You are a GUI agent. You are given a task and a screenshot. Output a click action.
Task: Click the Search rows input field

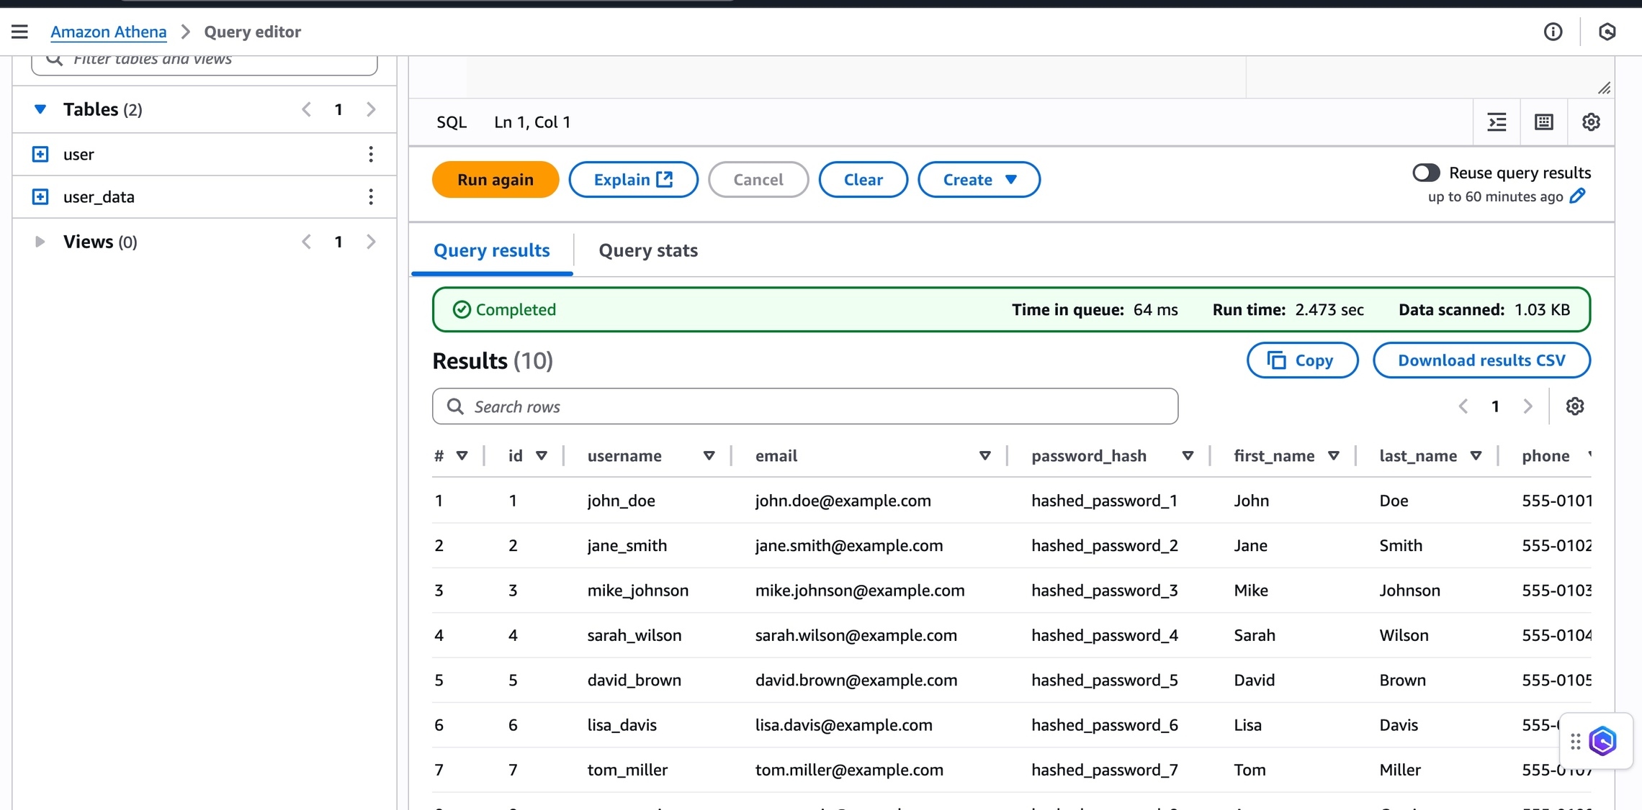click(804, 406)
